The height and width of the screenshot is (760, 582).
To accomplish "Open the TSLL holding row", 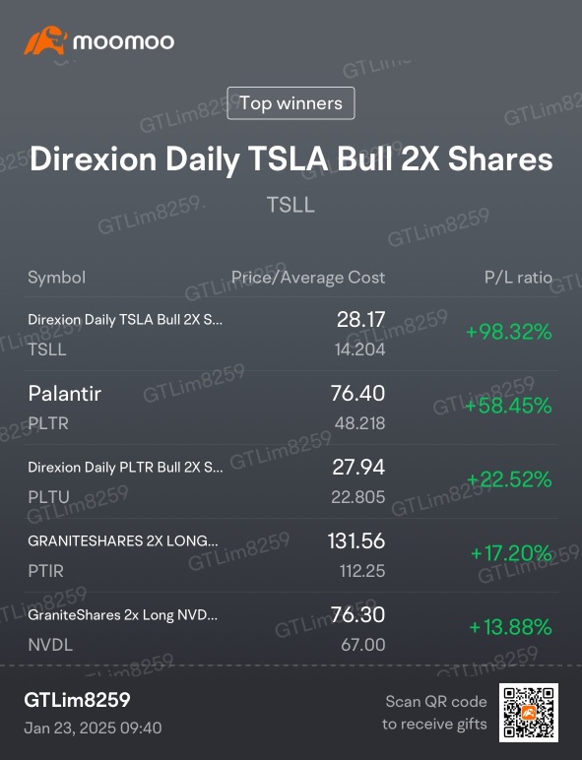I will (291, 334).
